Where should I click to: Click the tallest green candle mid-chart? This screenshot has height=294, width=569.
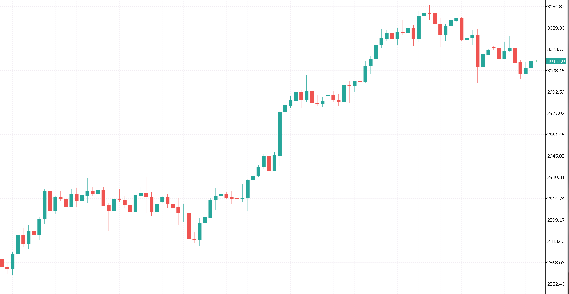click(x=280, y=133)
